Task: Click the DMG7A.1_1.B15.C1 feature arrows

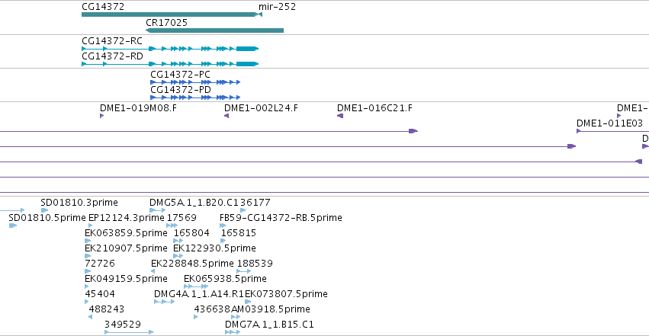Action: click(x=233, y=332)
